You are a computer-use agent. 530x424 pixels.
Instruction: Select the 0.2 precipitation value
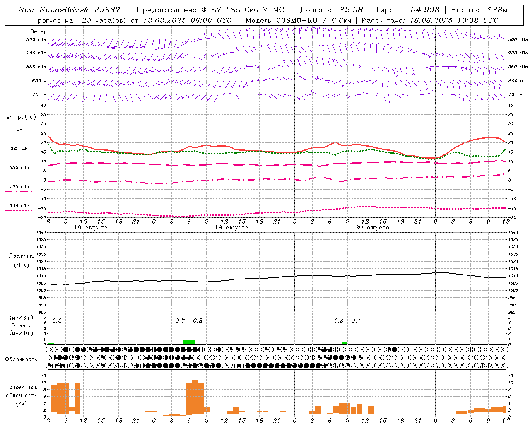57,320
